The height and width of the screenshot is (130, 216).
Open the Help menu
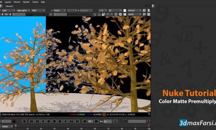click(43, 2)
